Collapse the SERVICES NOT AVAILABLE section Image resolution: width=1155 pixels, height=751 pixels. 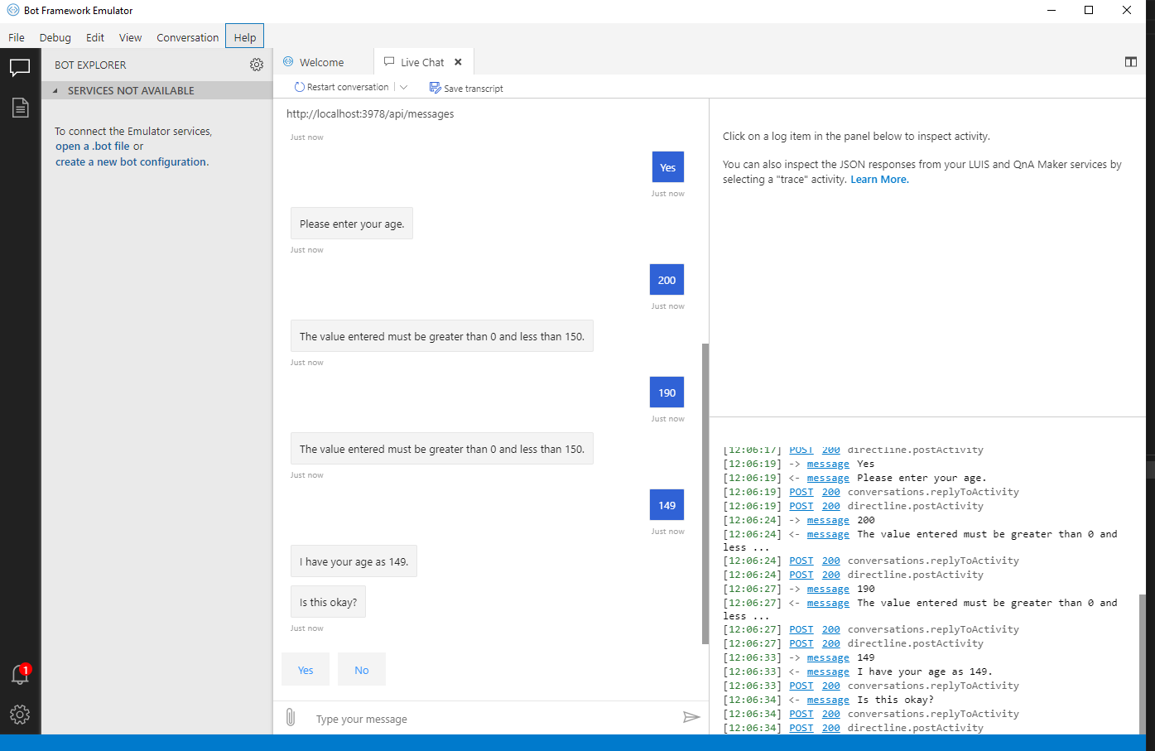[x=54, y=90]
